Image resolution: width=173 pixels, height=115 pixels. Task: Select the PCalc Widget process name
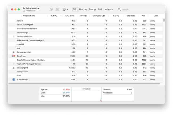tap(22, 79)
